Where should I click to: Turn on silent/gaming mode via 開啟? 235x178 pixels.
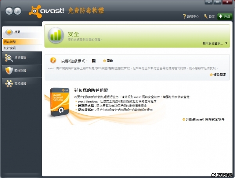point(108,61)
